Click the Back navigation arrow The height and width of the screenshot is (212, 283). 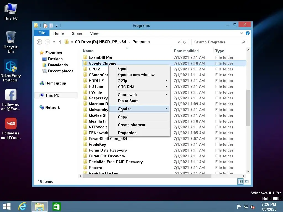(39, 42)
